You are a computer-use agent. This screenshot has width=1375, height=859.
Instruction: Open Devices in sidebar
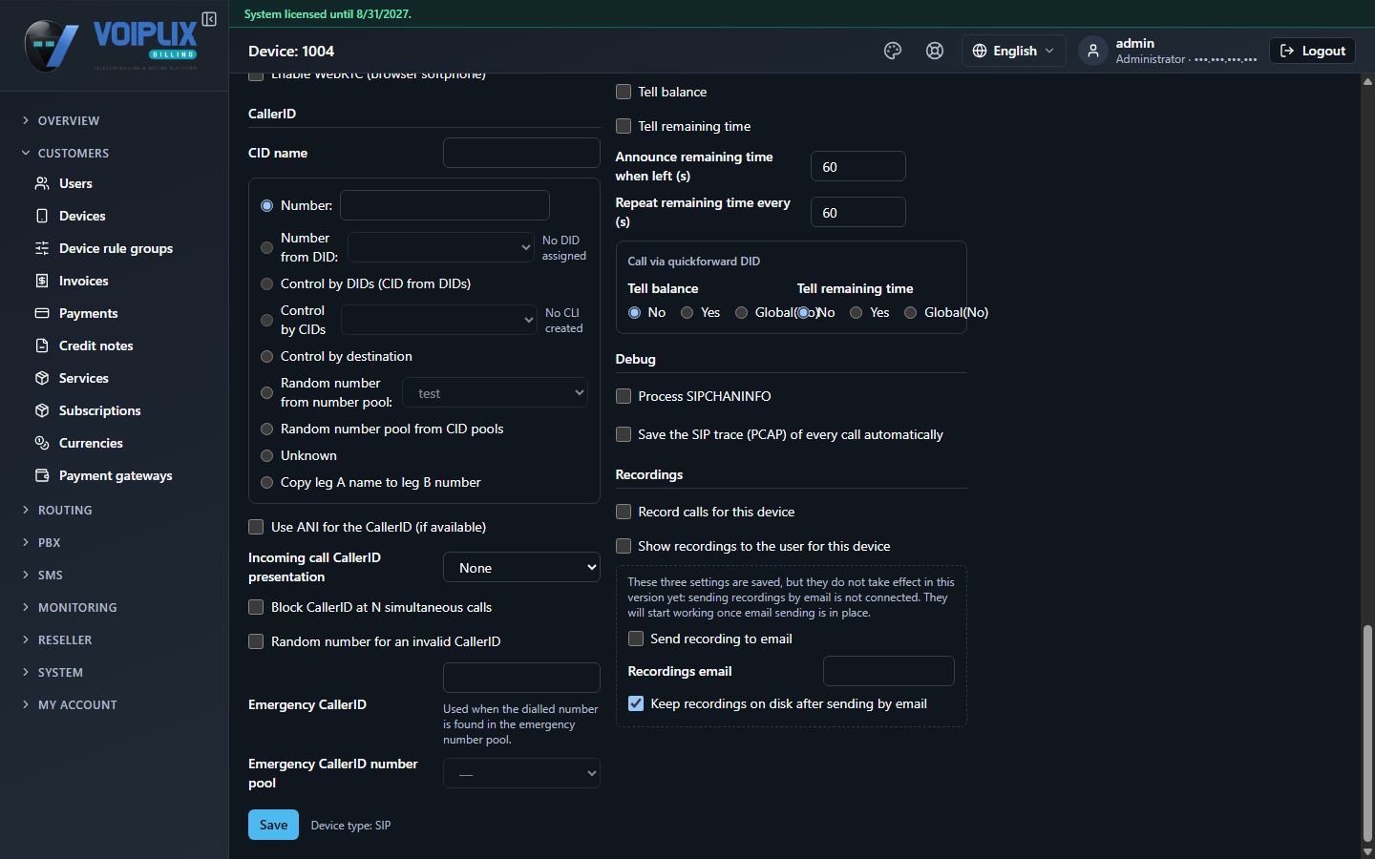pyautogui.click(x=82, y=216)
